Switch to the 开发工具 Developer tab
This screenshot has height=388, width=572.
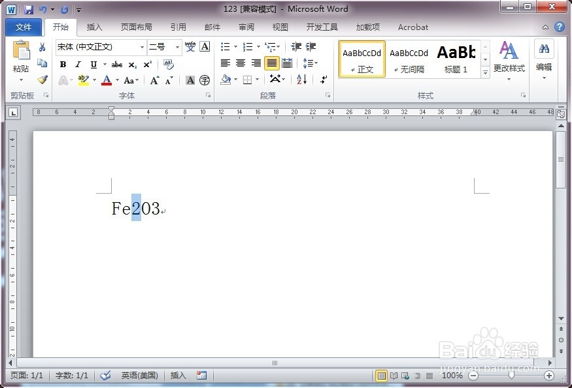(322, 27)
